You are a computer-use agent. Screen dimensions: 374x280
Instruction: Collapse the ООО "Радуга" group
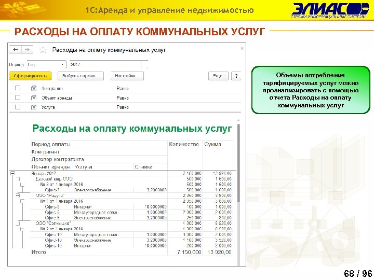tap(18, 195)
